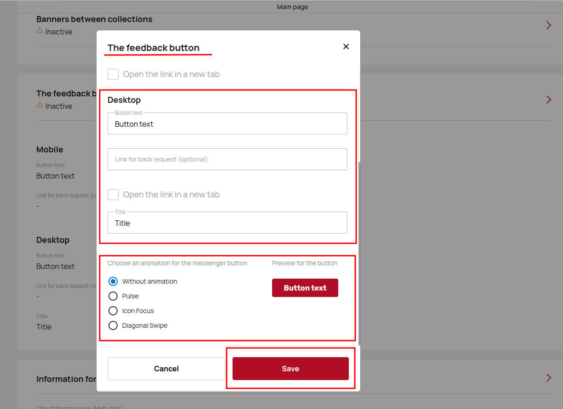Image resolution: width=563 pixels, height=409 pixels.
Task: Click warning icon under Banners between collections
Action: click(40, 31)
